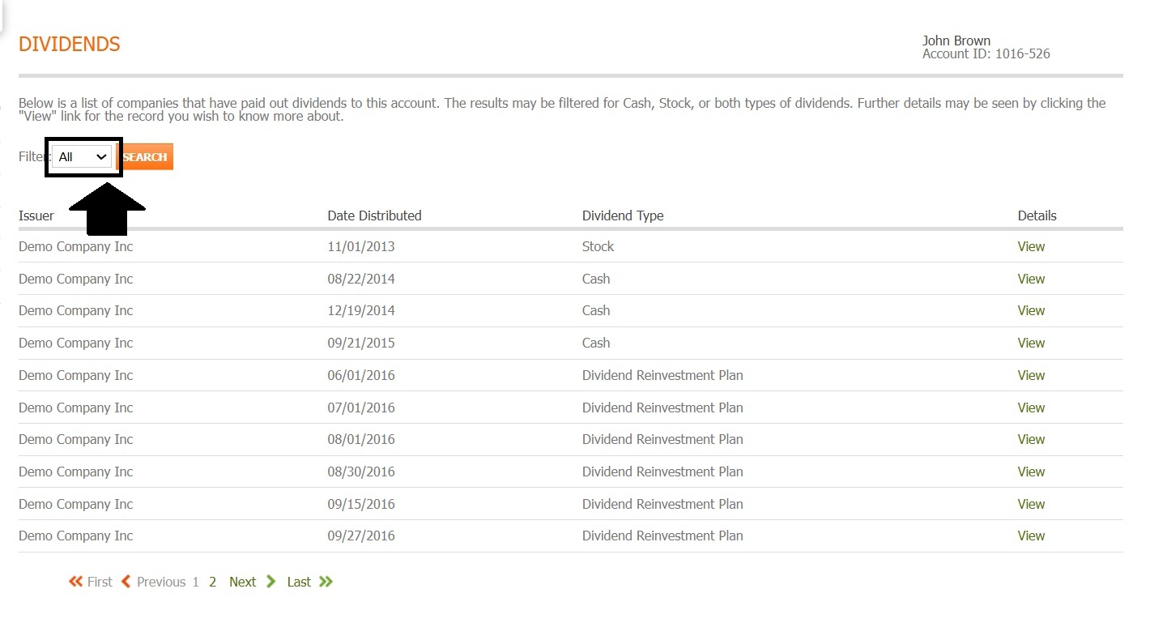View details for 09/27/2016 reinvestment dividend
This screenshot has width=1167, height=623.
pos(1031,536)
